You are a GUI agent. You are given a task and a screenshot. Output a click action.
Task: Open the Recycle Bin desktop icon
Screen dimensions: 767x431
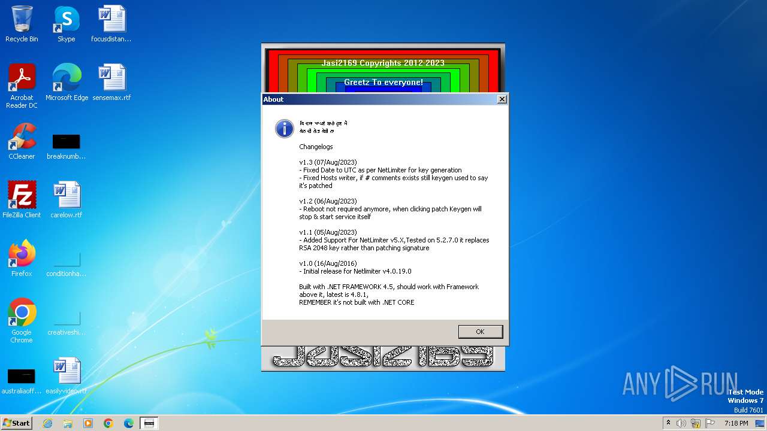click(22, 24)
